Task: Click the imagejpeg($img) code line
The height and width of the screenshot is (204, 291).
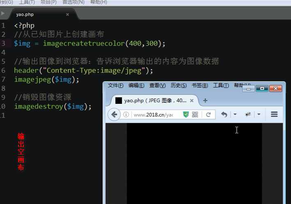Action: pos(46,80)
